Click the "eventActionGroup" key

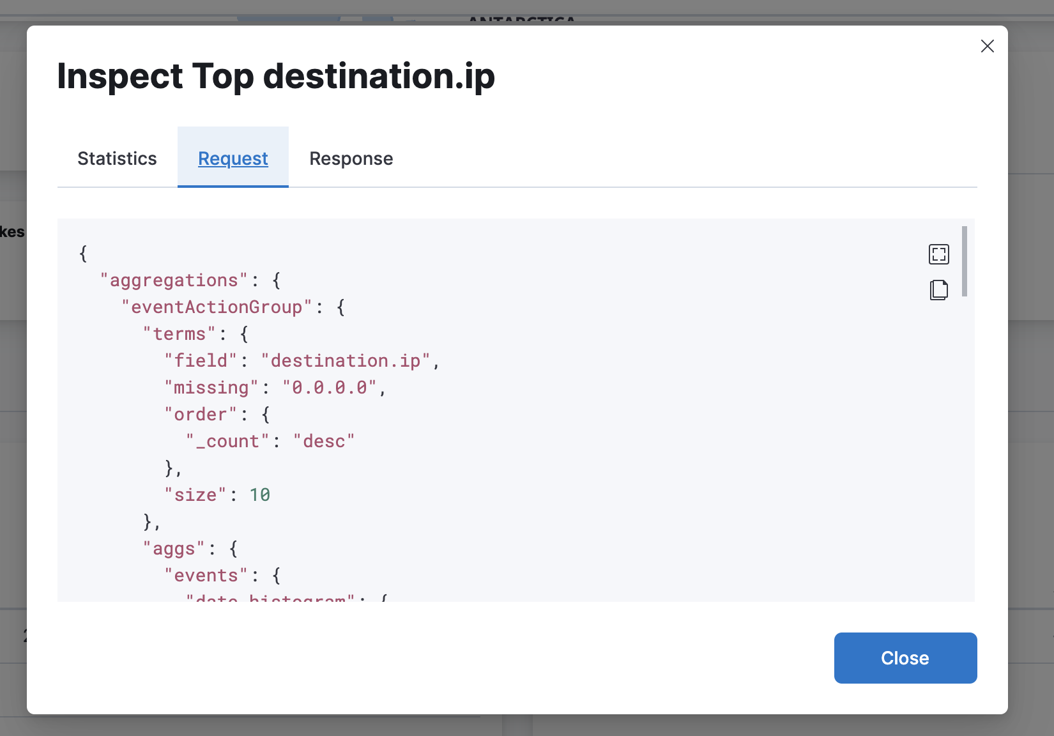coord(217,307)
